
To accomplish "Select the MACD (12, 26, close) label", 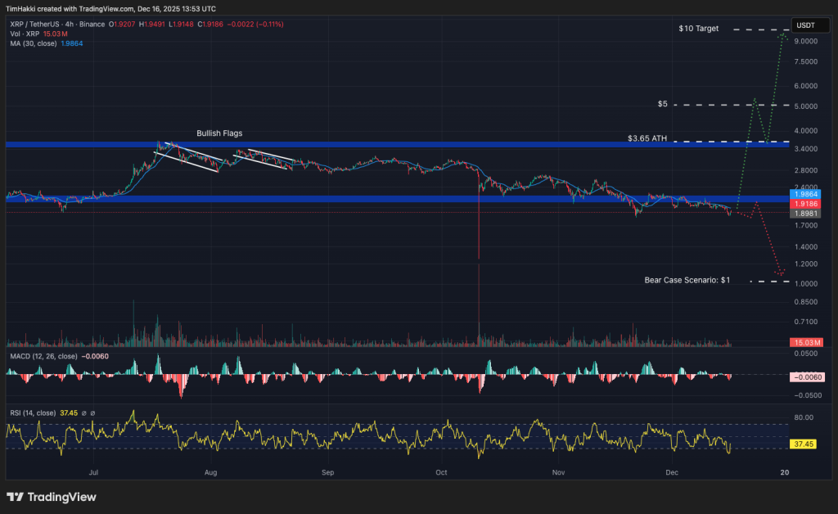I will pyautogui.click(x=45, y=356).
